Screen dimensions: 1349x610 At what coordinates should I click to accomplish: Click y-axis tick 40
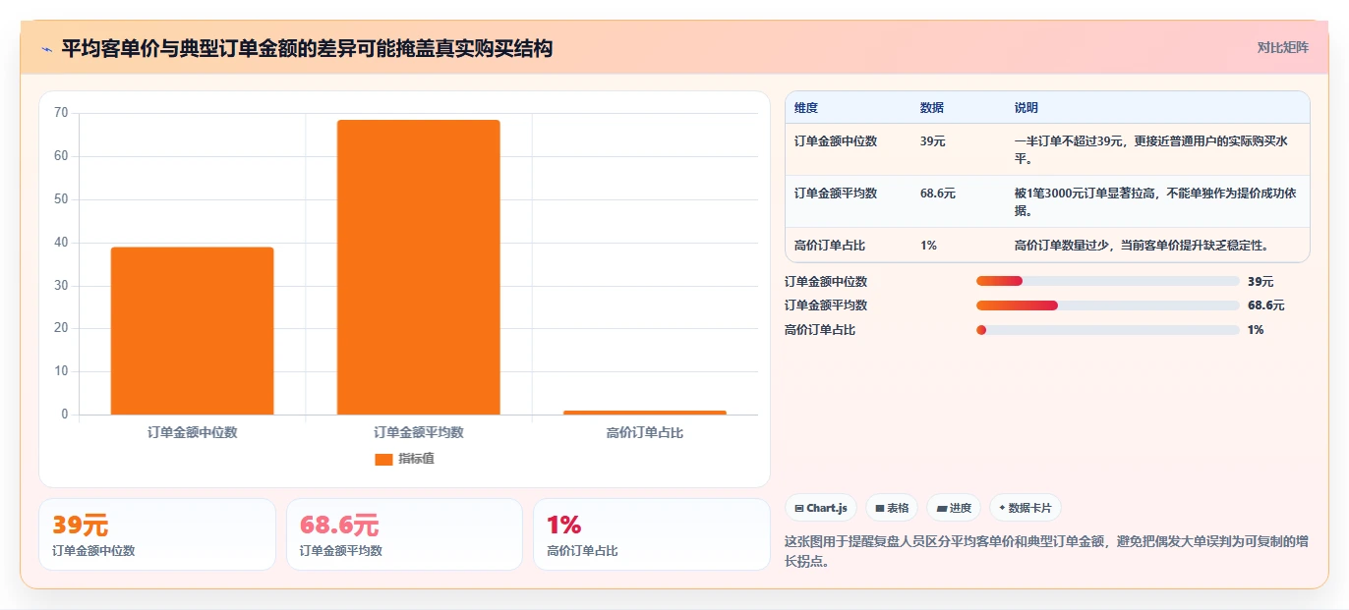pos(62,243)
